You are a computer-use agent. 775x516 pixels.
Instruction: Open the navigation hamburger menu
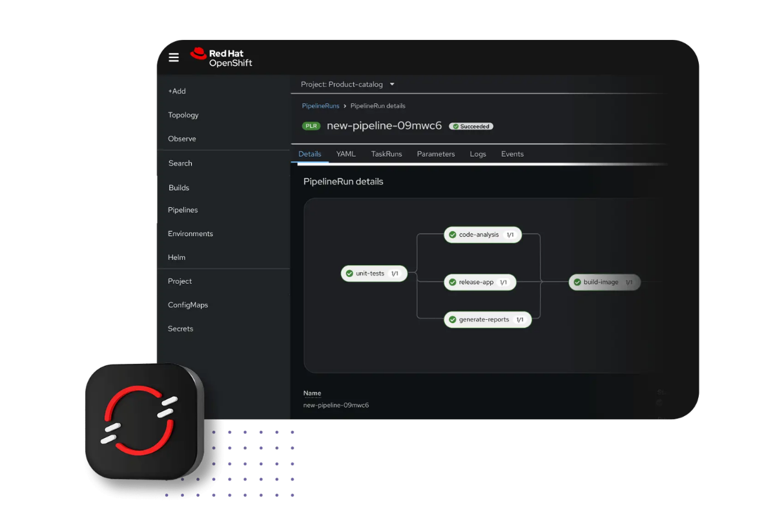point(174,57)
